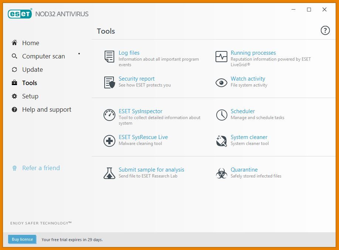
Task: Click the Security report shield icon
Action: click(109, 82)
